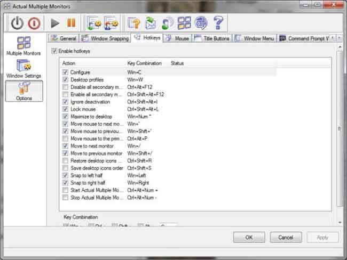The image size is (347, 260).
Task: Click the black power button toolbar icon
Action: pyautogui.click(x=17, y=23)
